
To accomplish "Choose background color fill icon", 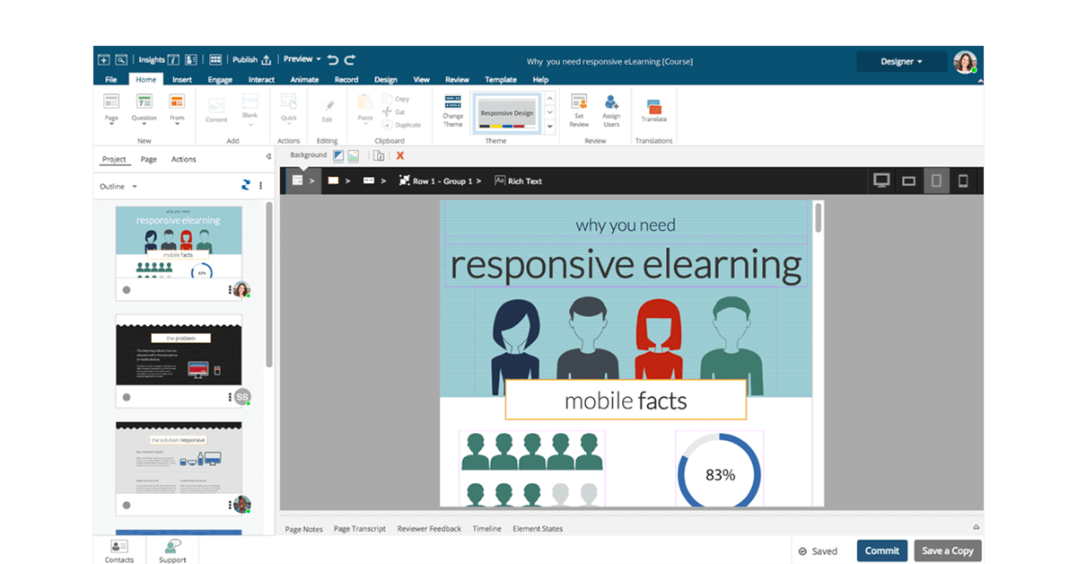I will pos(338,155).
